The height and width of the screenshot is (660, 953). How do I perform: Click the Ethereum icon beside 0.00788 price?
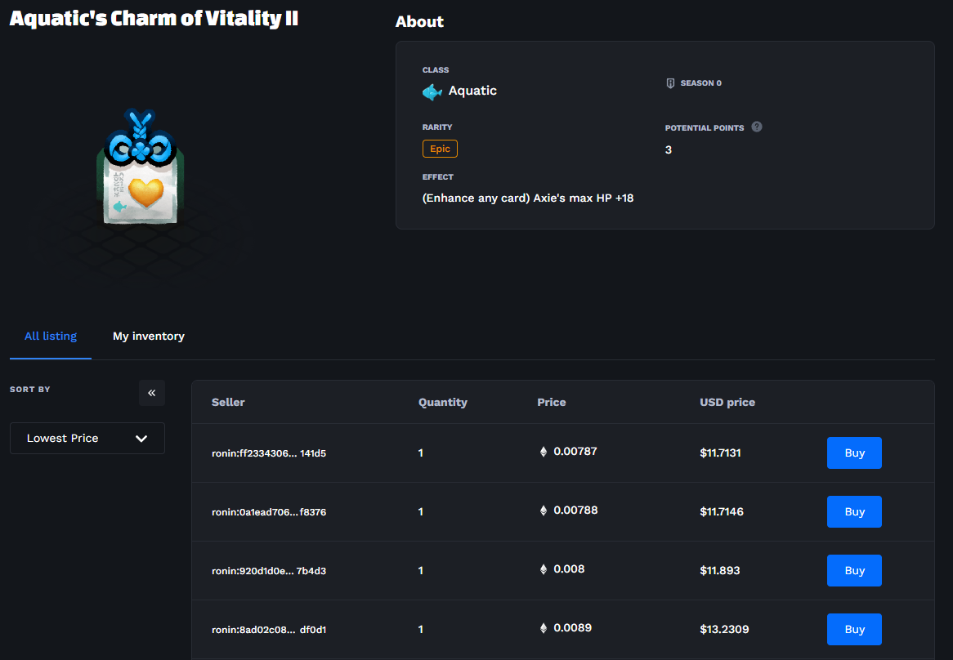coord(544,511)
